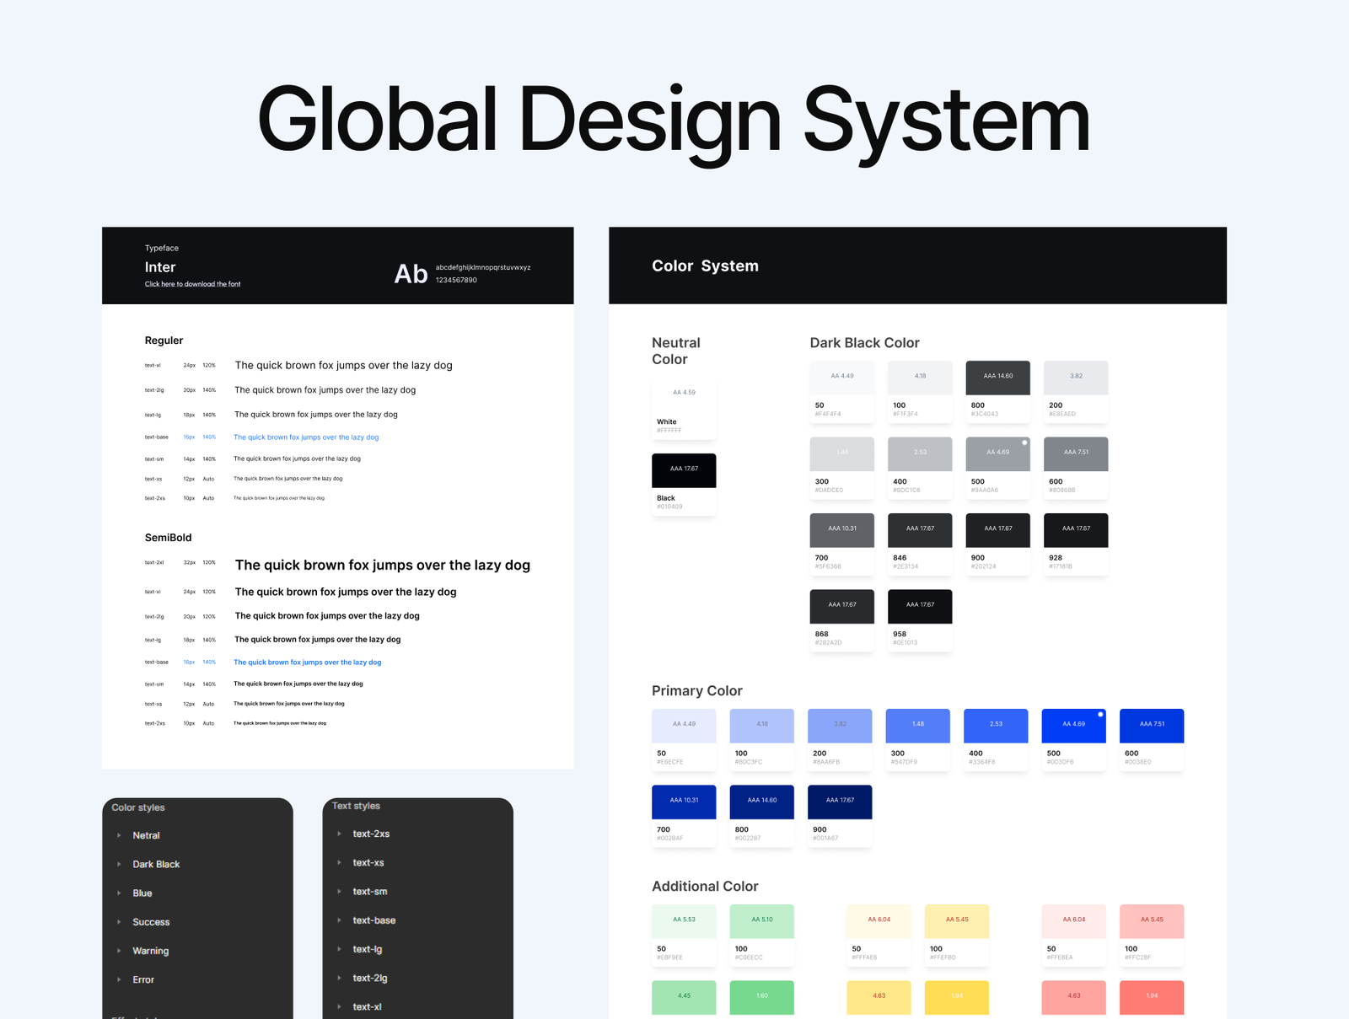Select Warning in Color styles list
The height and width of the screenshot is (1019, 1349).
pyautogui.click(x=150, y=951)
